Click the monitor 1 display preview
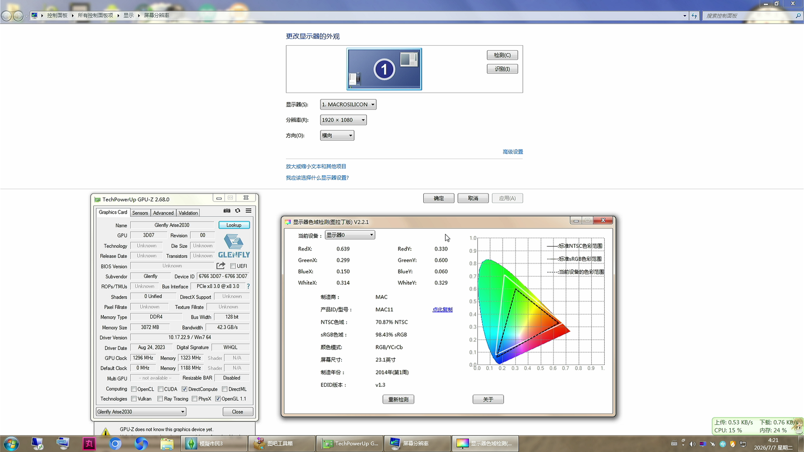Screen dimensions: 804x452 pyautogui.click(x=384, y=69)
